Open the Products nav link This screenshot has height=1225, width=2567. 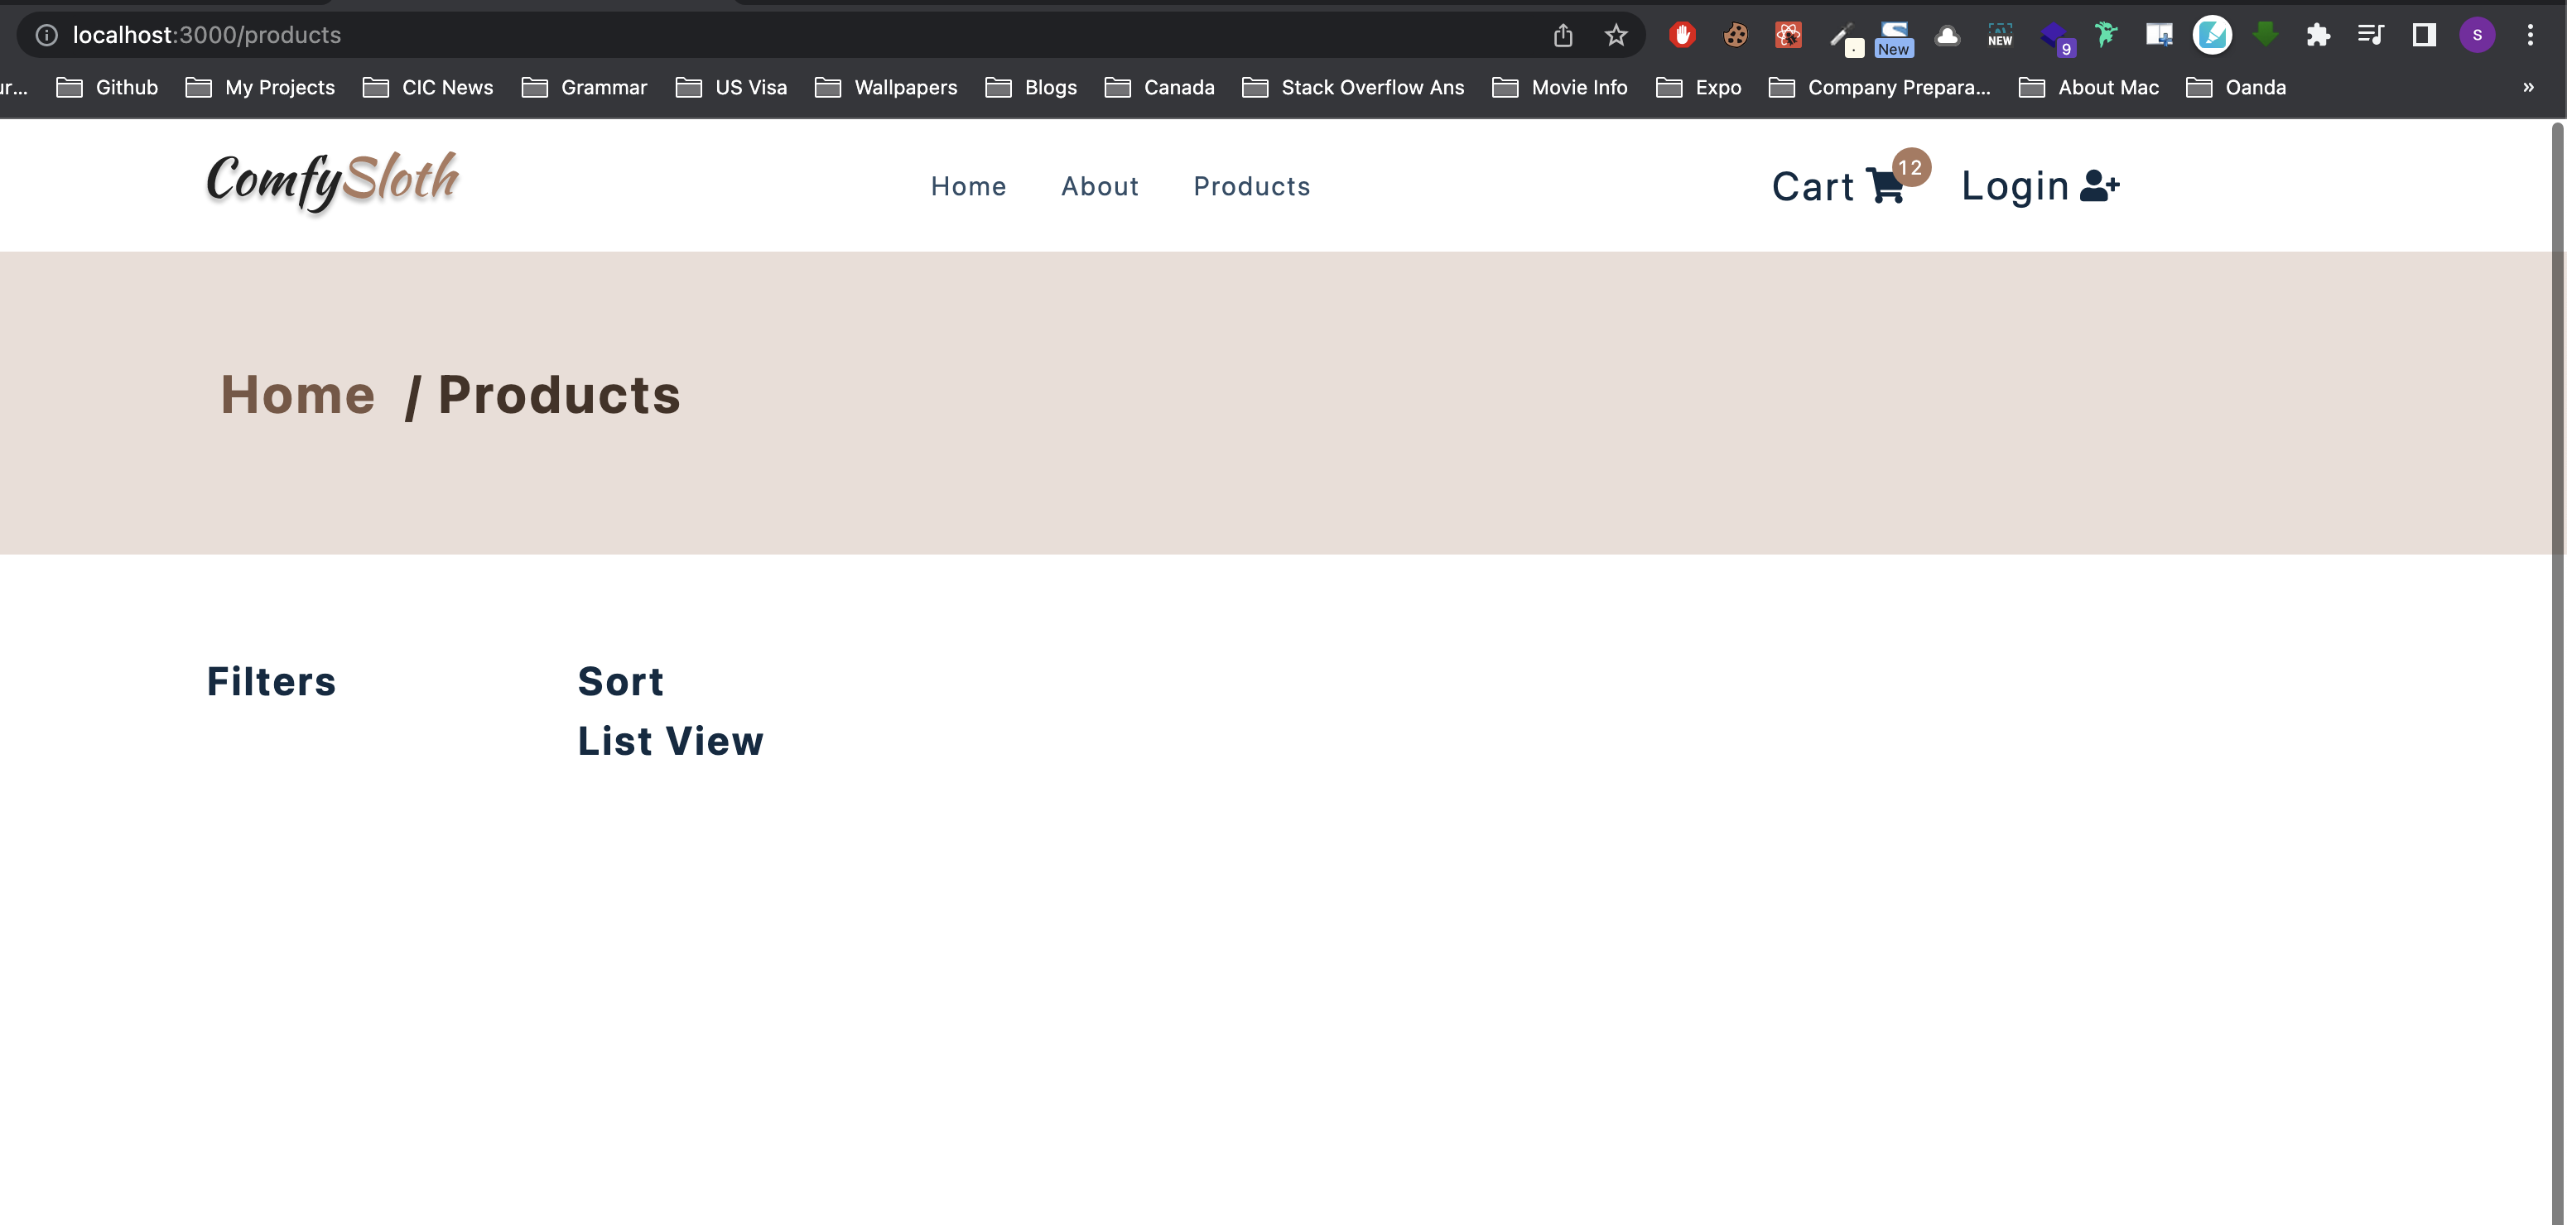click(1251, 186)
